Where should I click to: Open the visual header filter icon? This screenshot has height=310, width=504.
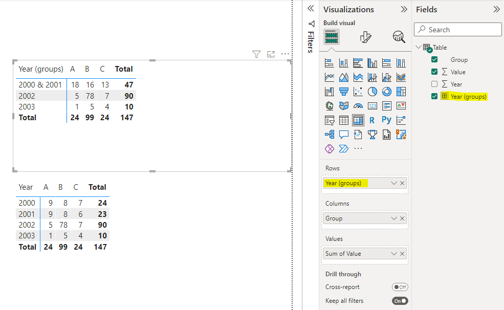[256, 54]
